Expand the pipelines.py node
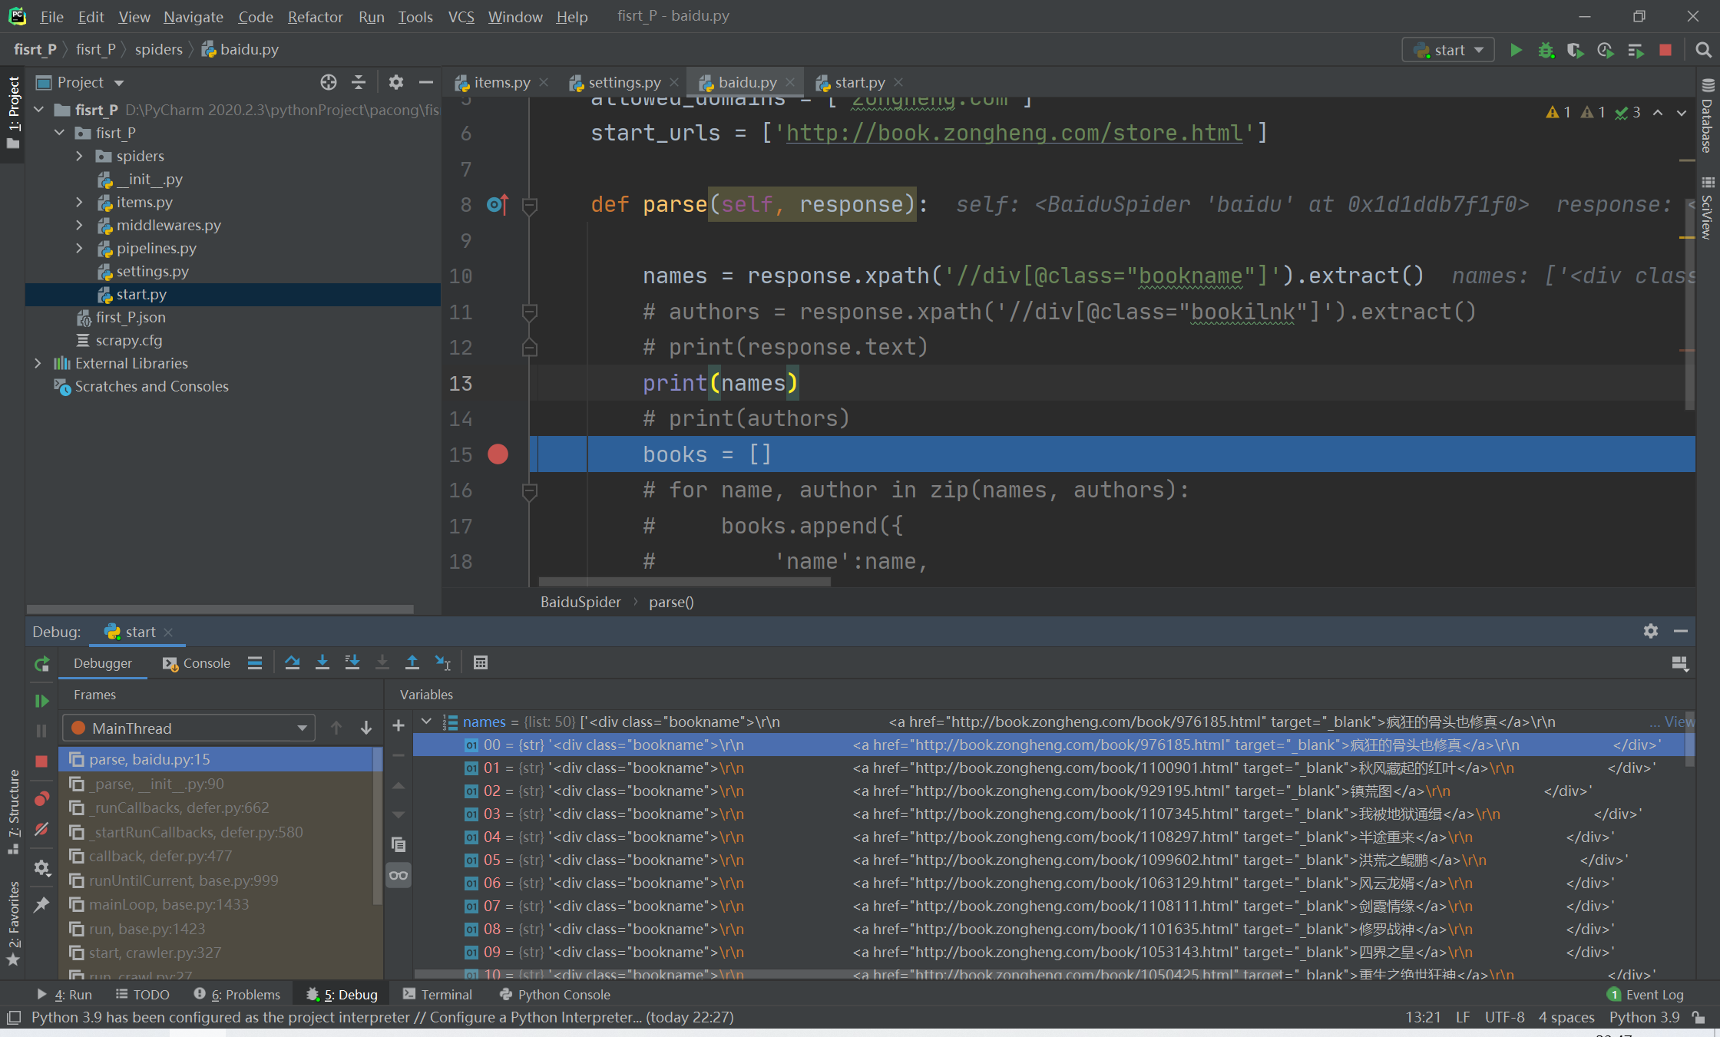This screenshot has width=1720, height=1037. 79,248
